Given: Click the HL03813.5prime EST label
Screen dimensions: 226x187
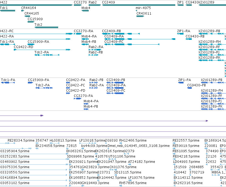Looking at the screenshot, I should click(x=63, y=141).
